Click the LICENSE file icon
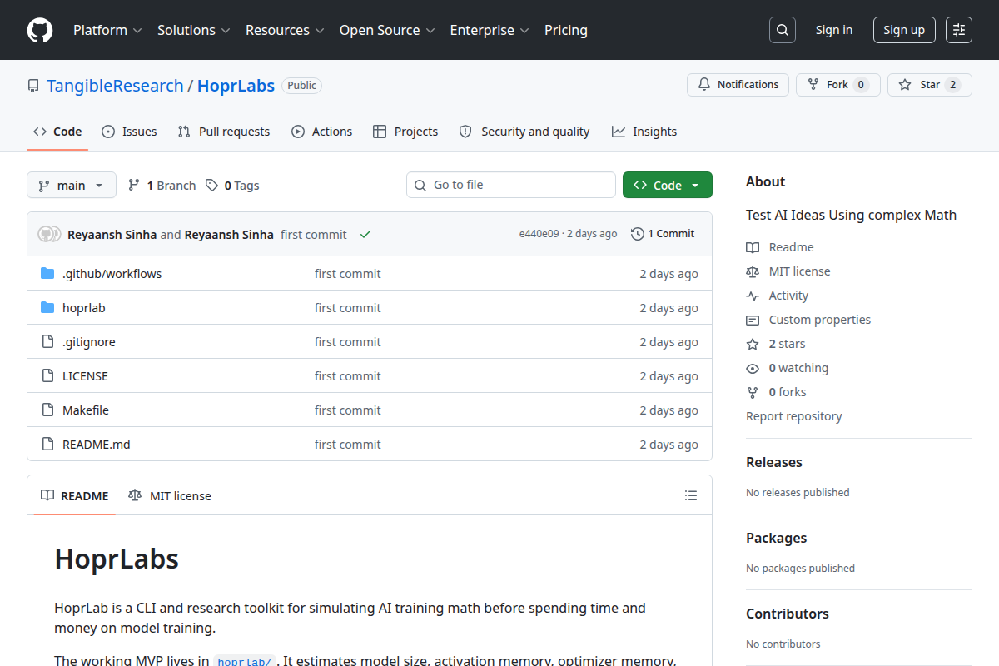999x666 pixels. (x=47, y=376)
